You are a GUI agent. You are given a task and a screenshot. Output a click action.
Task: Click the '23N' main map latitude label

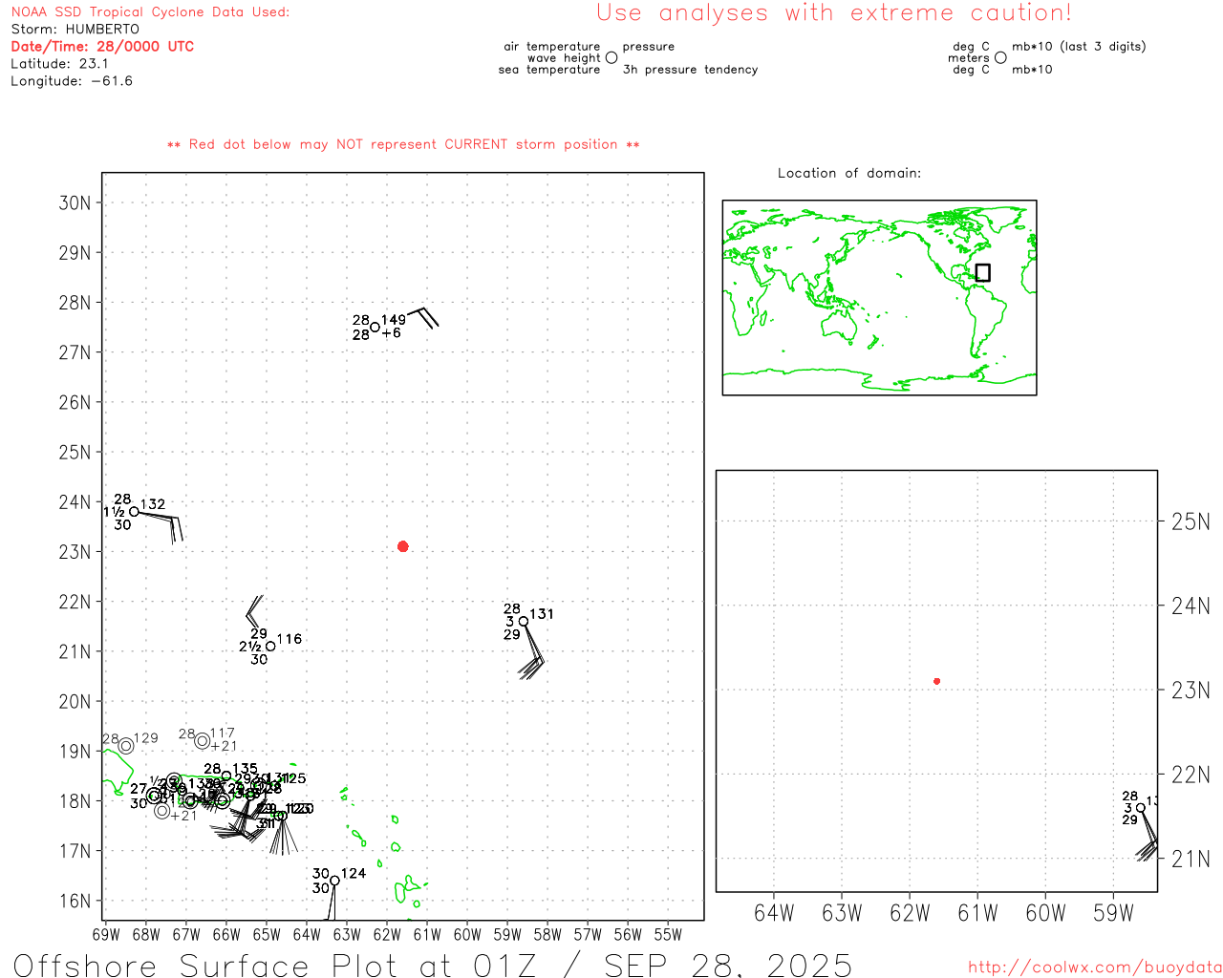point(75,552)
